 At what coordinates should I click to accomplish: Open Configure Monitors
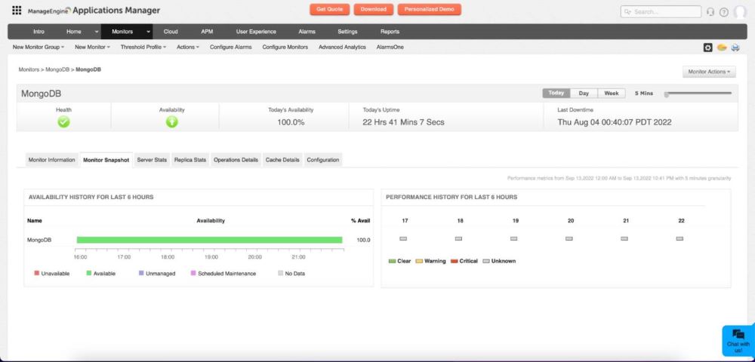coord(285,47)
